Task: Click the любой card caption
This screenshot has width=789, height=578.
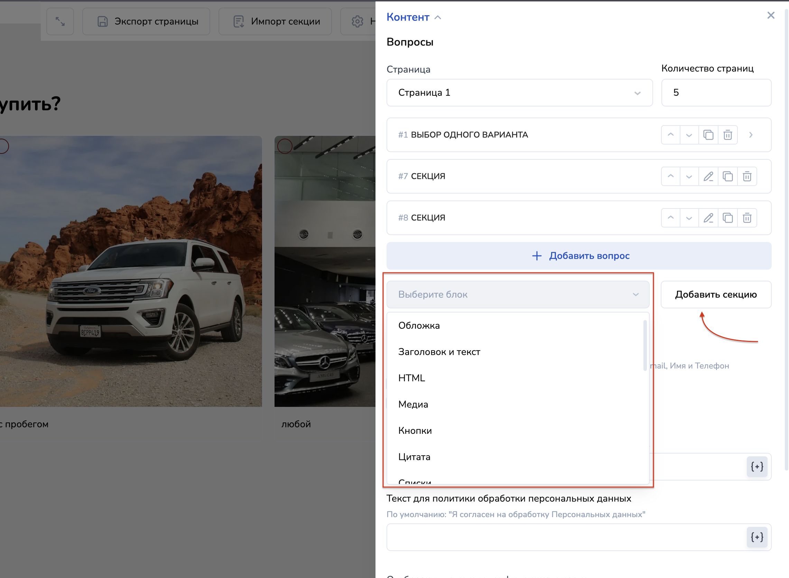Action: pyautogui.click(x=296, y=425)
